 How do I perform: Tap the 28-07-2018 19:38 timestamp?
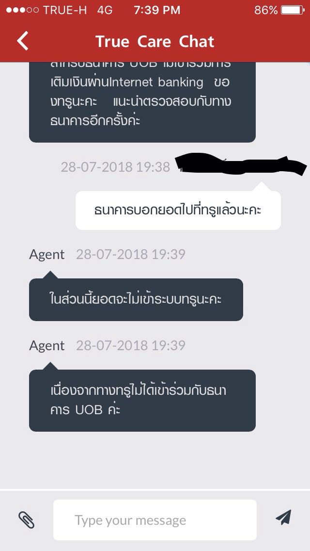(115, 167)
